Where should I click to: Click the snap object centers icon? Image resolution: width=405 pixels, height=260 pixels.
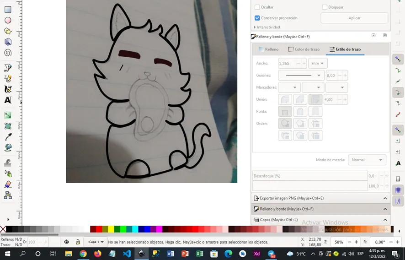coord(398,141)
